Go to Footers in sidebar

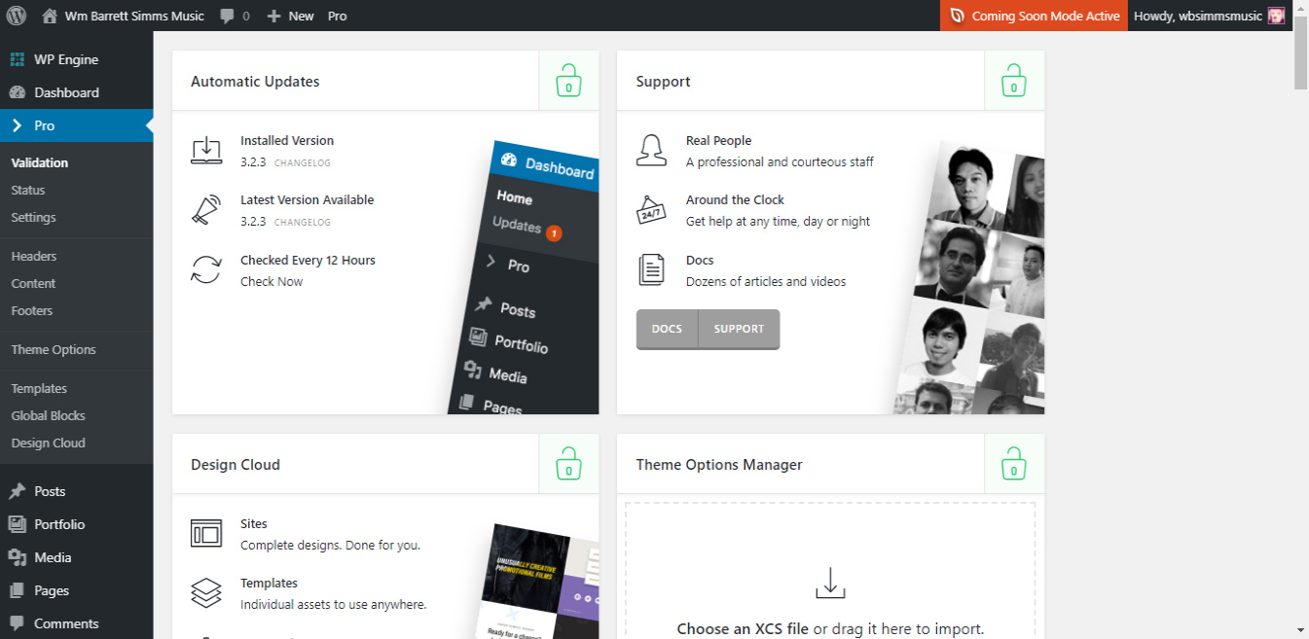[32, 310]
